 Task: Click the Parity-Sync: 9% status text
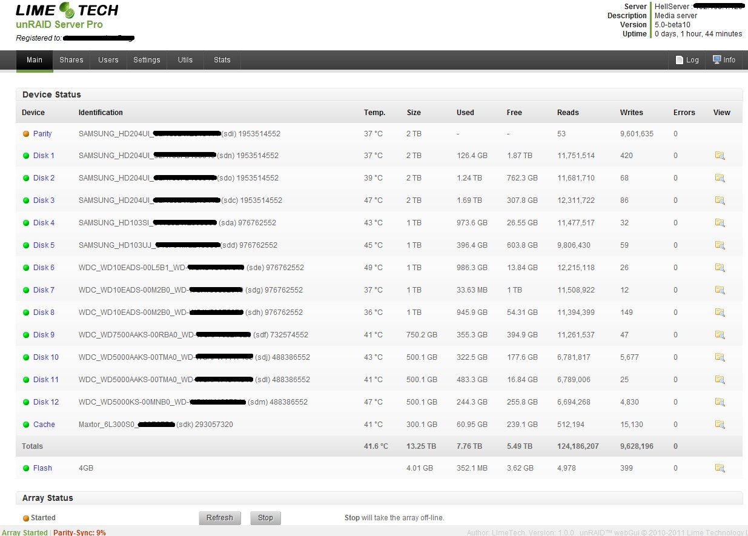click(79, 532)
